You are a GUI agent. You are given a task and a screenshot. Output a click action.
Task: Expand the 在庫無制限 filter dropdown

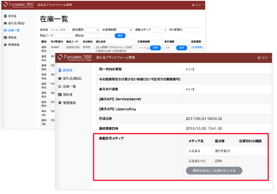click(x=125, y=30)
